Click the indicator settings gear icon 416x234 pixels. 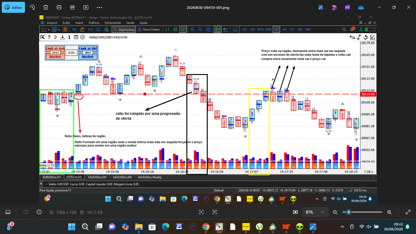82,37
